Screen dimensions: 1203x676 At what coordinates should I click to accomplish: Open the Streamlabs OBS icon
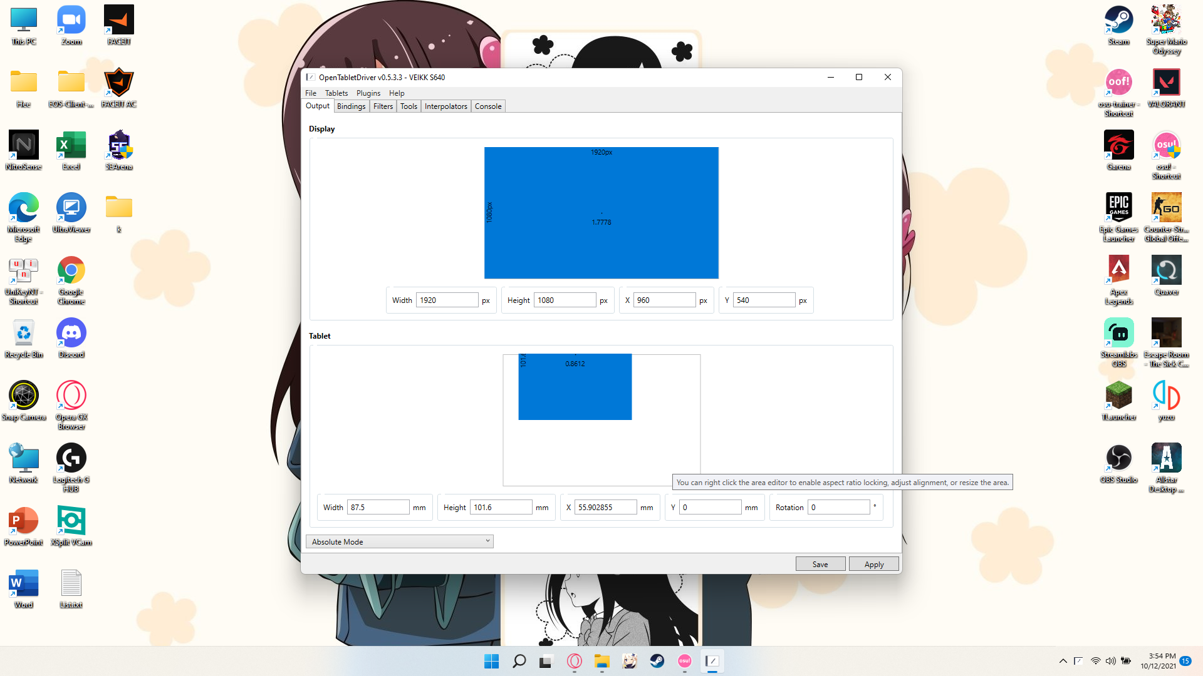(1118, 343)
